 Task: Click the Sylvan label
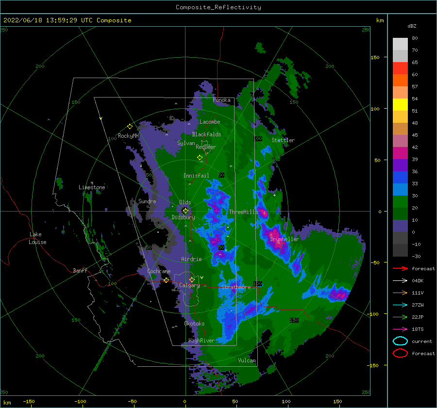point(186,143)
